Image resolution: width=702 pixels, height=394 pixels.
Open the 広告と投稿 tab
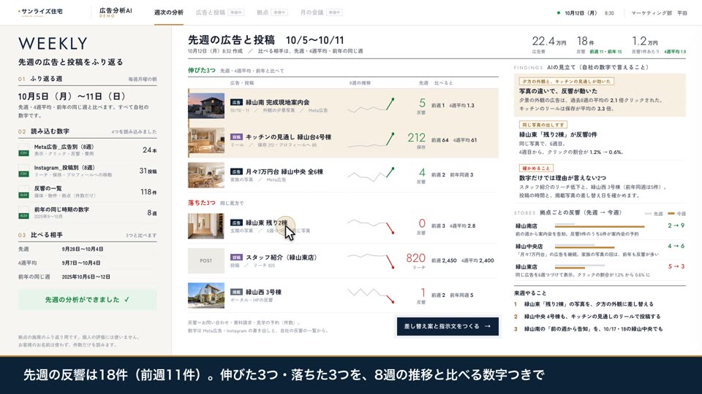(220, 12)
